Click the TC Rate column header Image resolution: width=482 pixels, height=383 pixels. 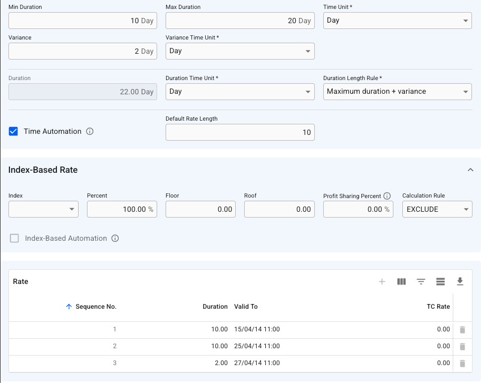[438, 307]
